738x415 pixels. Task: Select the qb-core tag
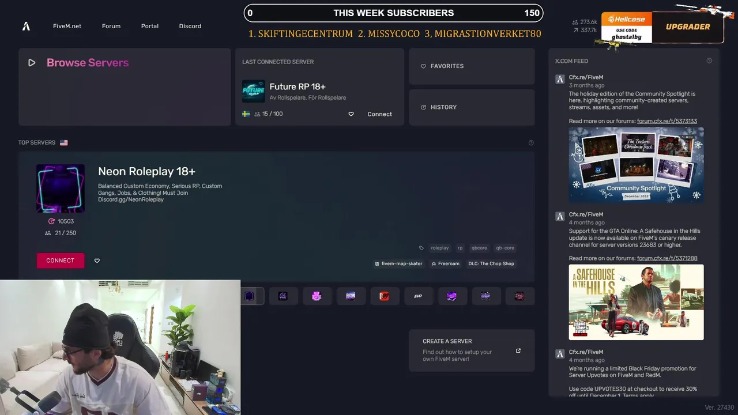point(505,248)
